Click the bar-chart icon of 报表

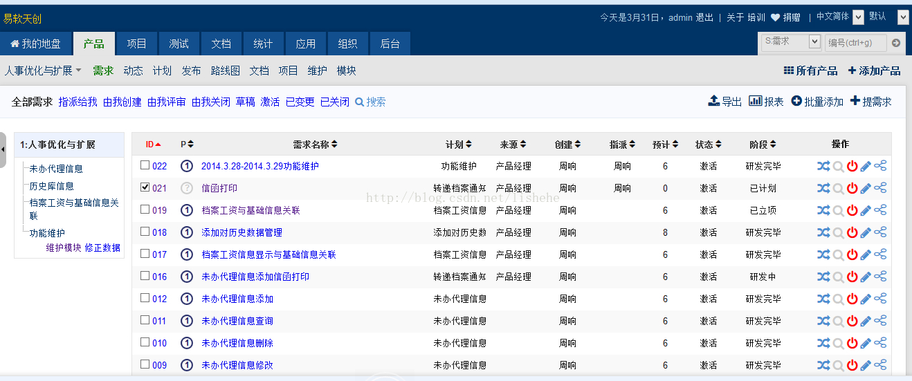755,101
